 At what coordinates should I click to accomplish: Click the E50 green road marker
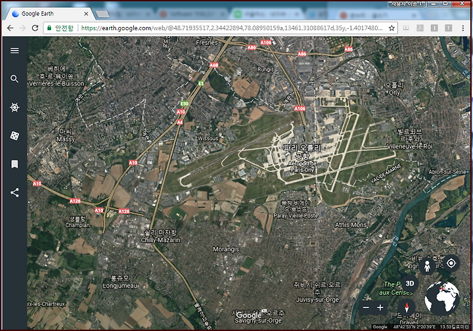[185, 104]
